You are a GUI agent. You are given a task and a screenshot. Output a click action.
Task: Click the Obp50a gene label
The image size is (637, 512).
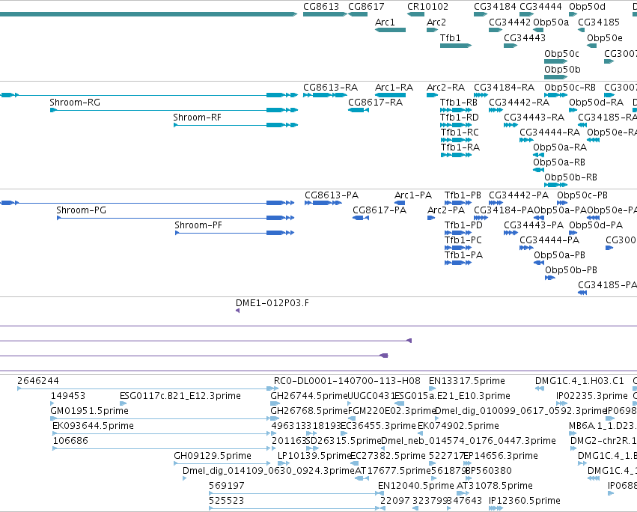(x=551, y=22)
